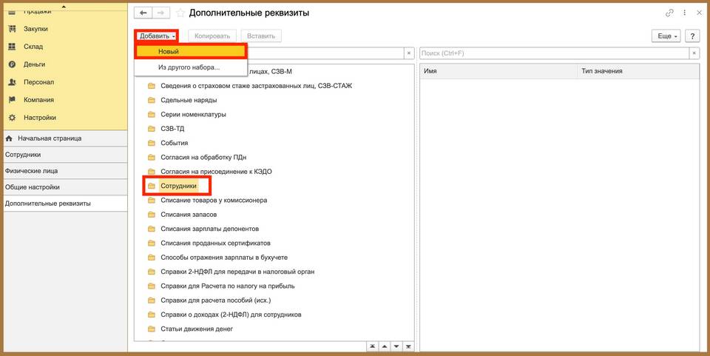Switch to the Физические лица tab
This screenshot has height=356, width=710.
[x=32, y=171]
